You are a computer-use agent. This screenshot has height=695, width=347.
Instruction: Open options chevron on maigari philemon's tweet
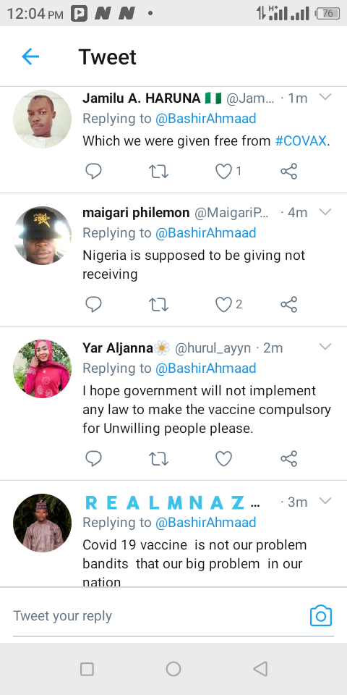coord(325,212)
